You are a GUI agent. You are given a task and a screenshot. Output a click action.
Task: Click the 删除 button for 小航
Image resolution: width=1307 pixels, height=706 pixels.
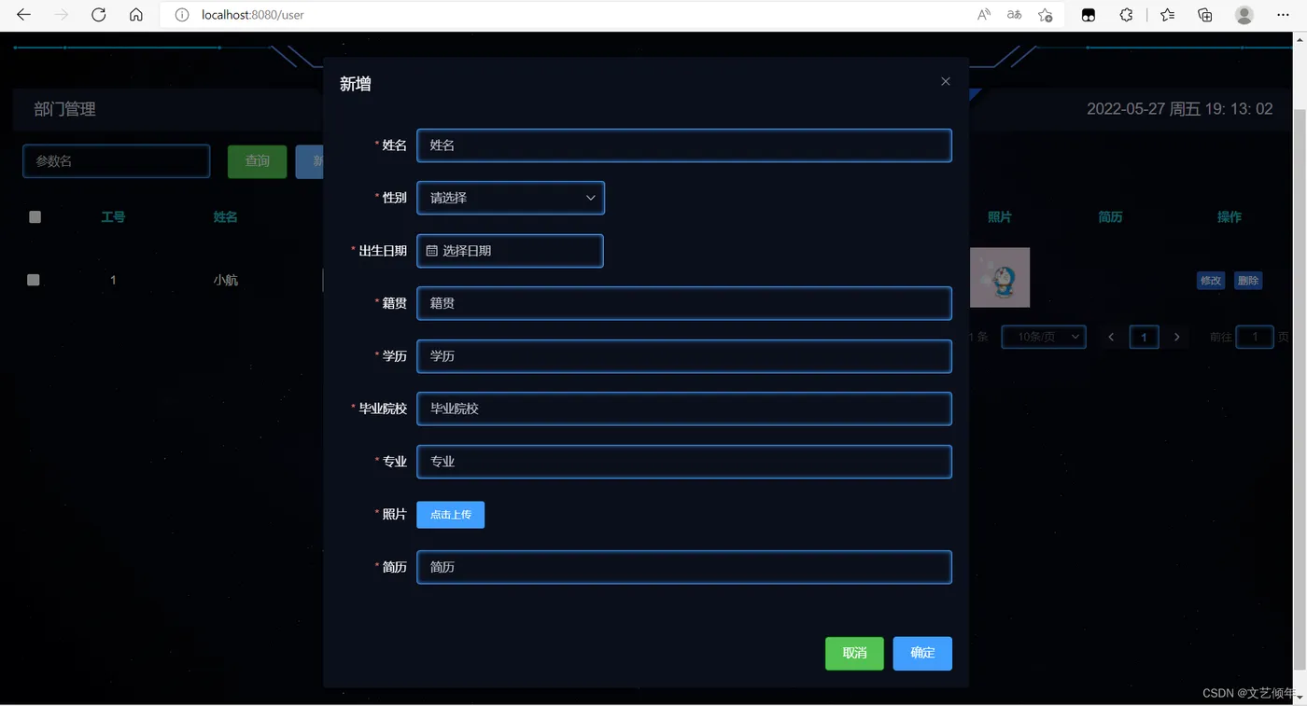point(1248,281)
